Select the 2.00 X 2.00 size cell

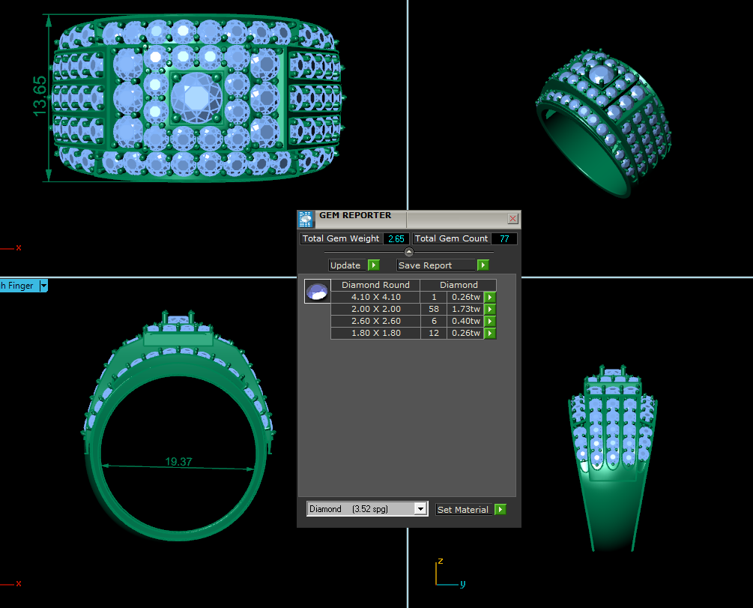376,309
